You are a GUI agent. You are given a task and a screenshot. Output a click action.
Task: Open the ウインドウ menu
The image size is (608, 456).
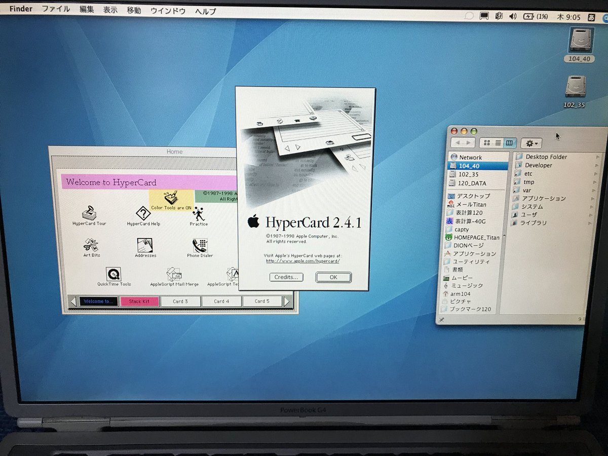tap(168, 11)
